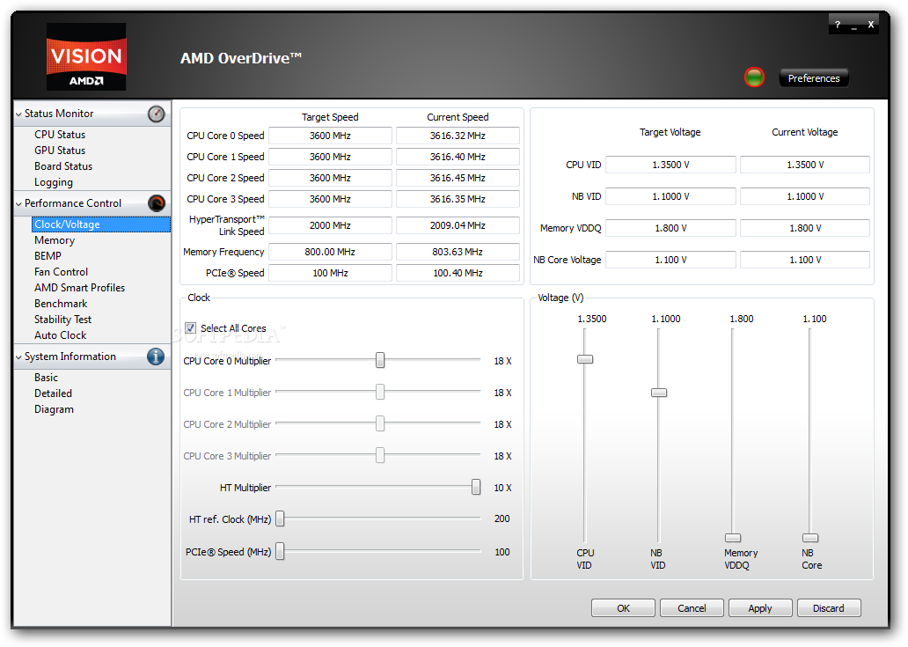Open the Memory settings page
Image resolution: width=908 pixels, height=647 pixels.
tap(55, 239)
